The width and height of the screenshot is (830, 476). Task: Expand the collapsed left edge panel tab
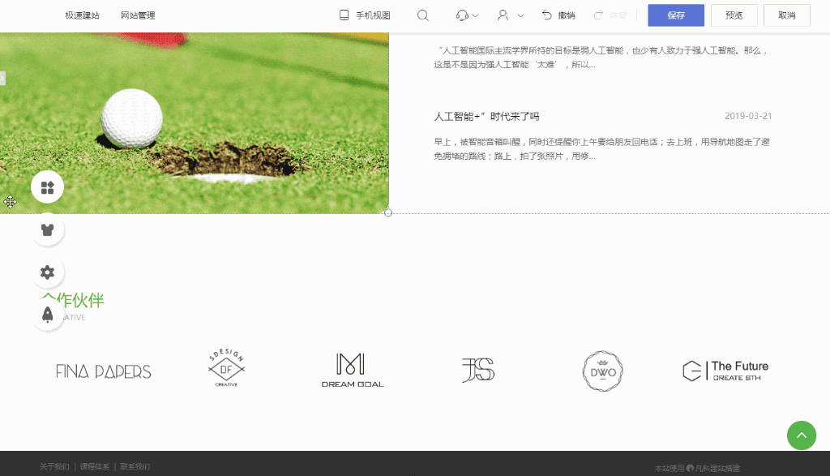(x=2, y=79)
